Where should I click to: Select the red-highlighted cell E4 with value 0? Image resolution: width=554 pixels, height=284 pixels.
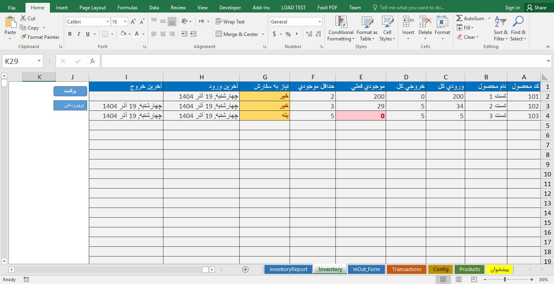(x=361, y=116)
